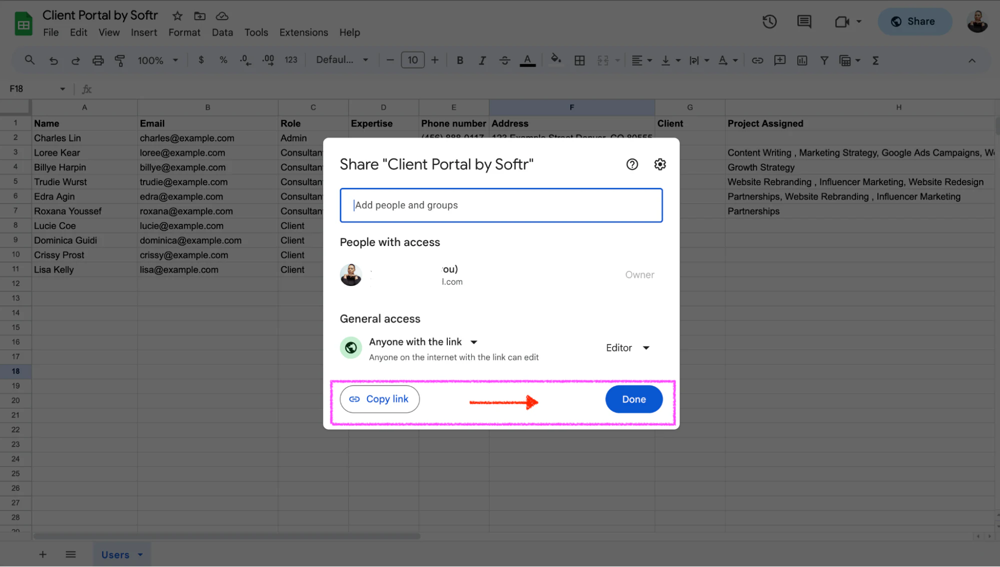Viewport: 1000px width, 567px height.
Task: Click the Users sheet tab
Action: point(121,554)
